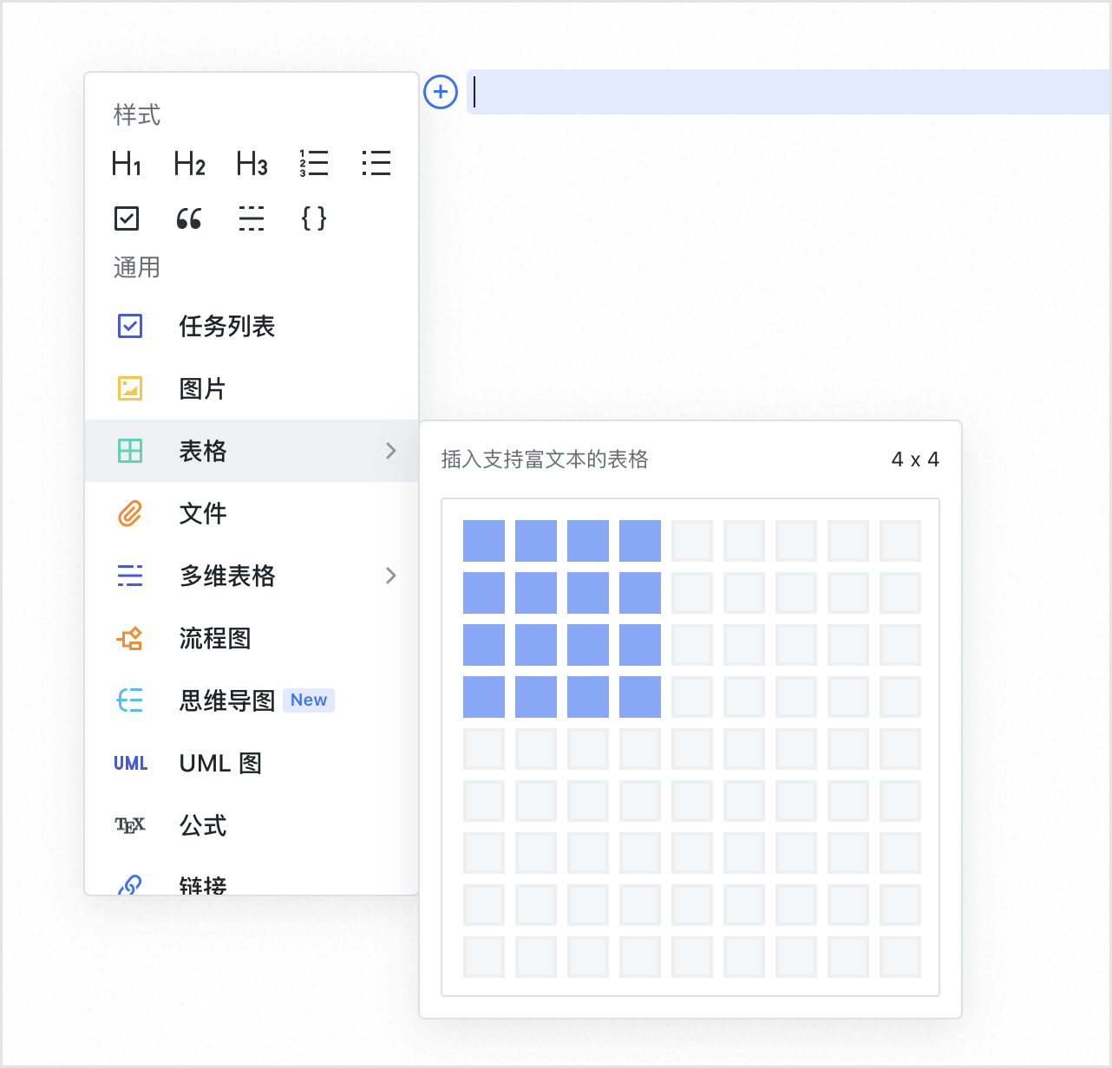Choose the UML 图 option
The height and width of the screenshot is (1068, 1112).
(220, 763)
